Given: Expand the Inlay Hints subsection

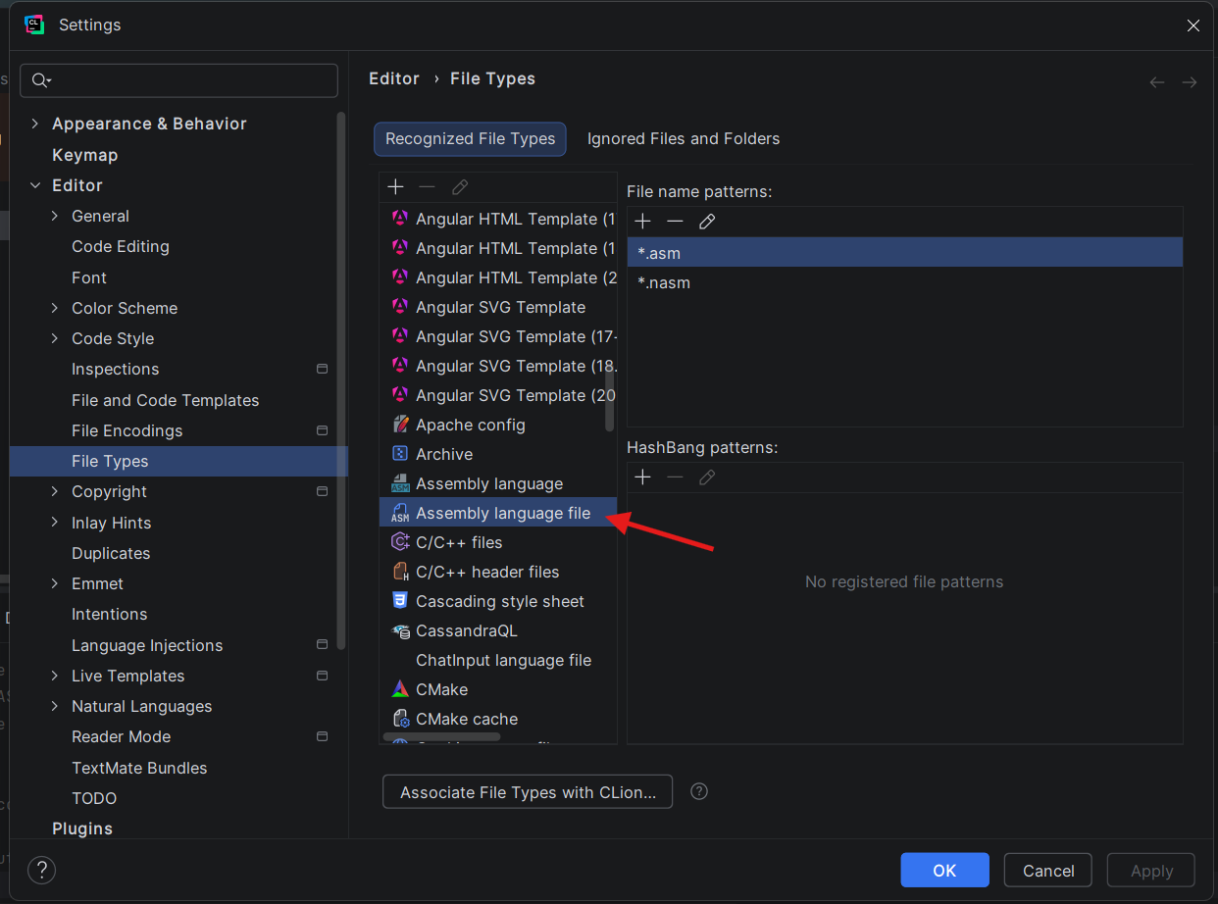Looking at the screenshot, I should pyautogui.click(x=55, y=523).
